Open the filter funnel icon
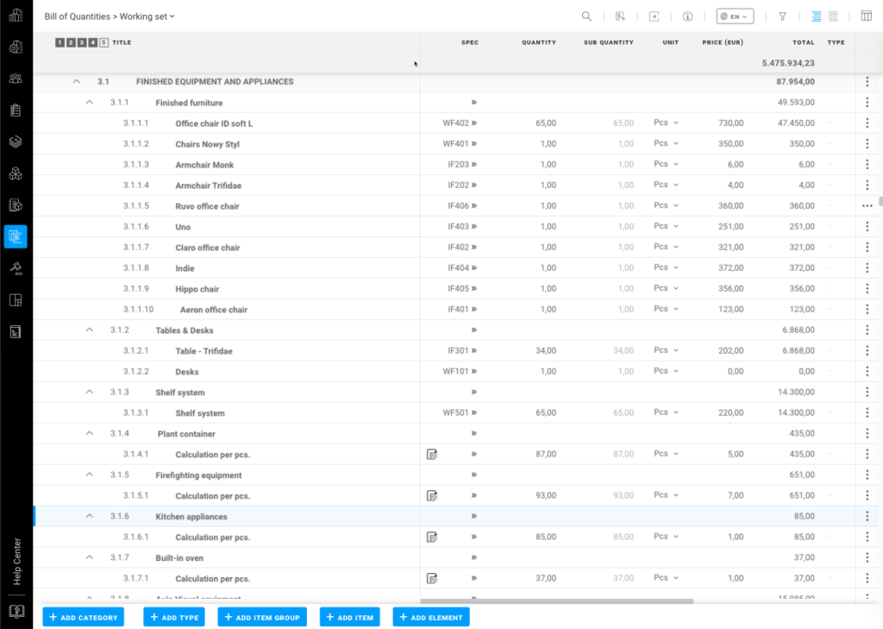 point(782,16)
